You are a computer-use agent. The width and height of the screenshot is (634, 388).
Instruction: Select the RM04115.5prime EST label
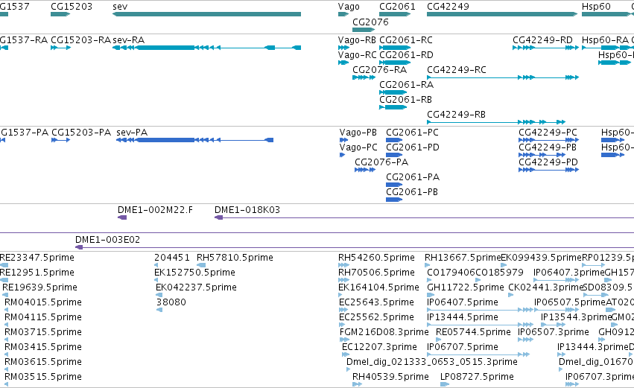[x=43, y=318]
